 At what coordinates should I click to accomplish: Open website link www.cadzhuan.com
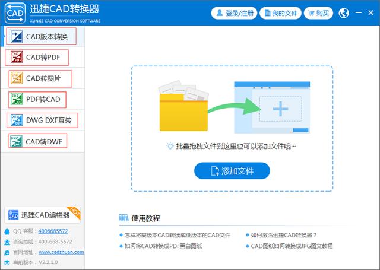pyautogui.click(x=61, y=252)
